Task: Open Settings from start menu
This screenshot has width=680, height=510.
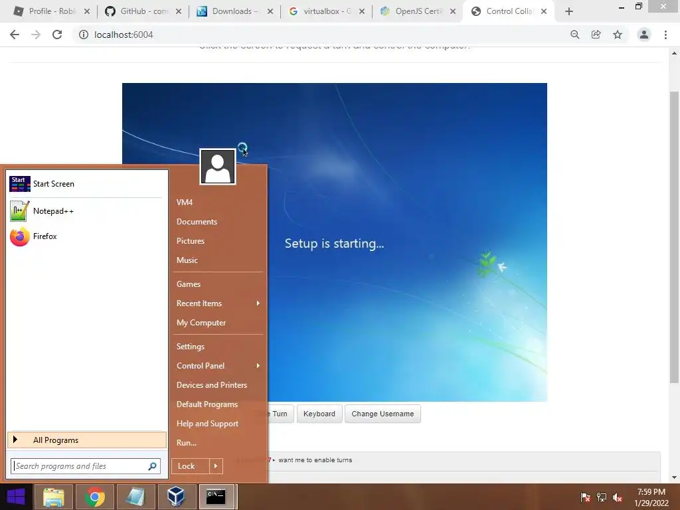Action: click(191, 347)
